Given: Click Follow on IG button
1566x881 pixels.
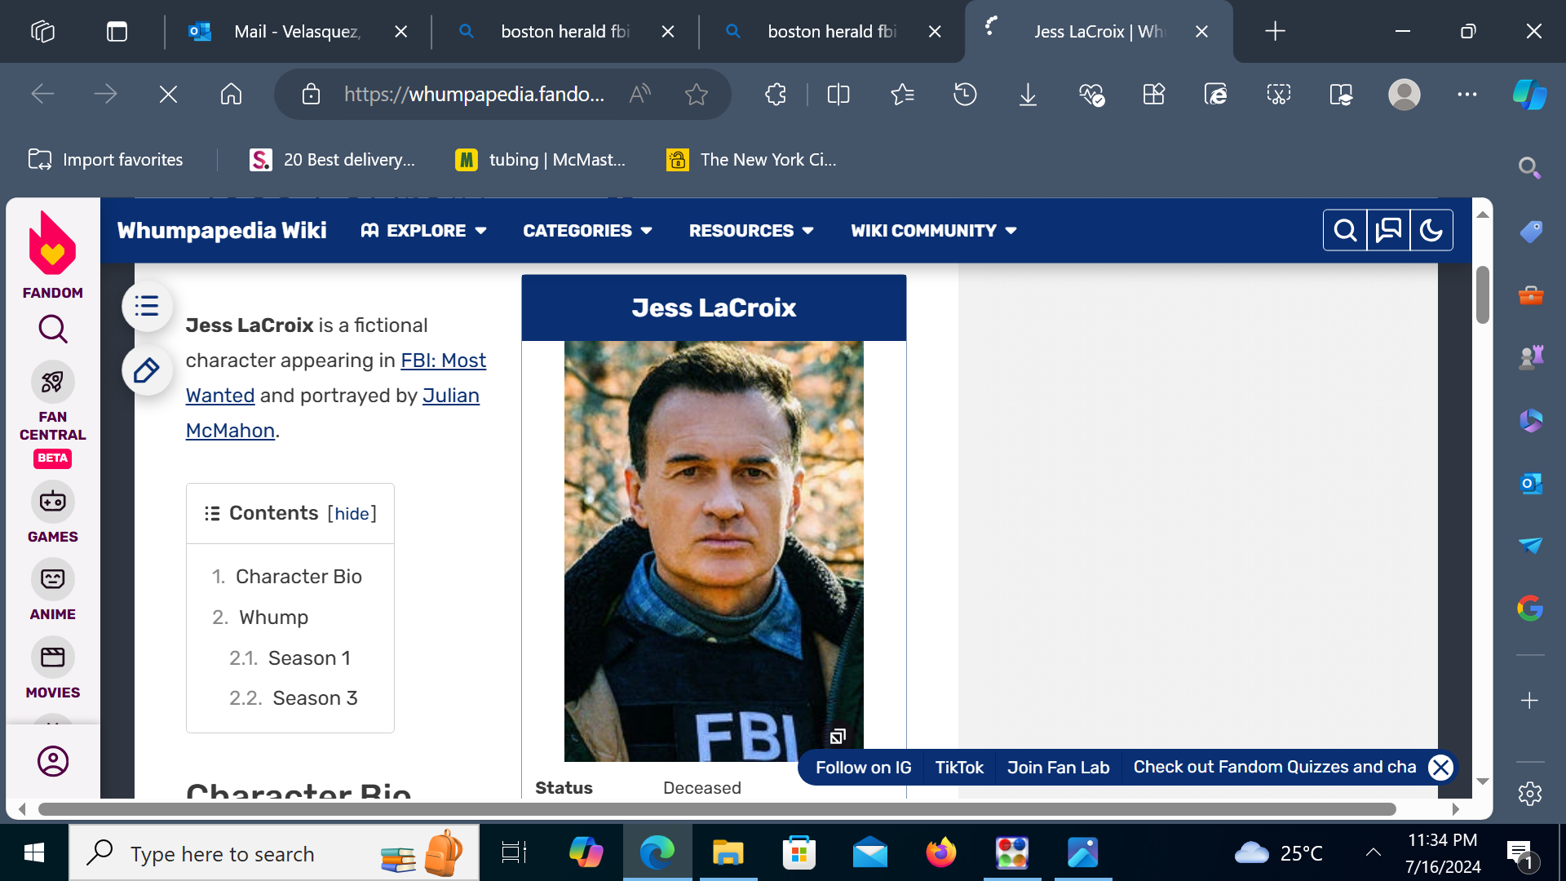Looking at the screenshot, I should coord(863,768).
